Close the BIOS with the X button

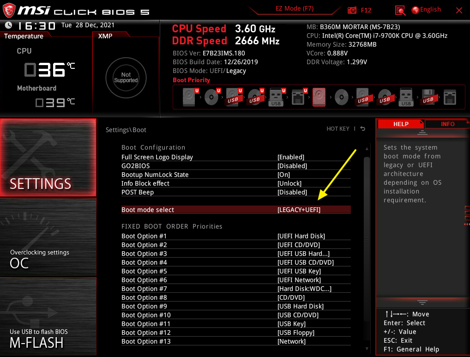click(x=459, y=11)
